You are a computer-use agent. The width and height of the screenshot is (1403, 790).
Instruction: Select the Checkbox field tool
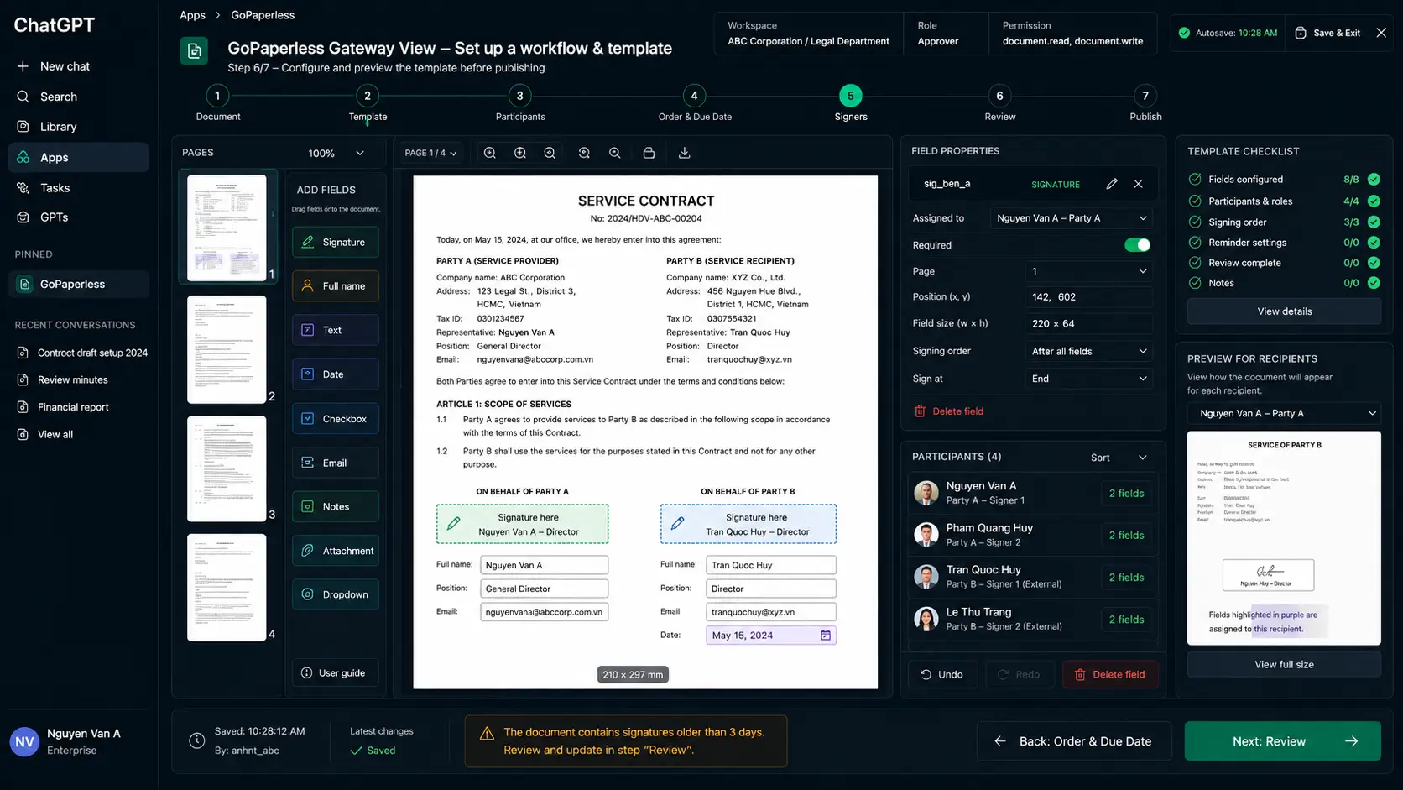(336, 418)
